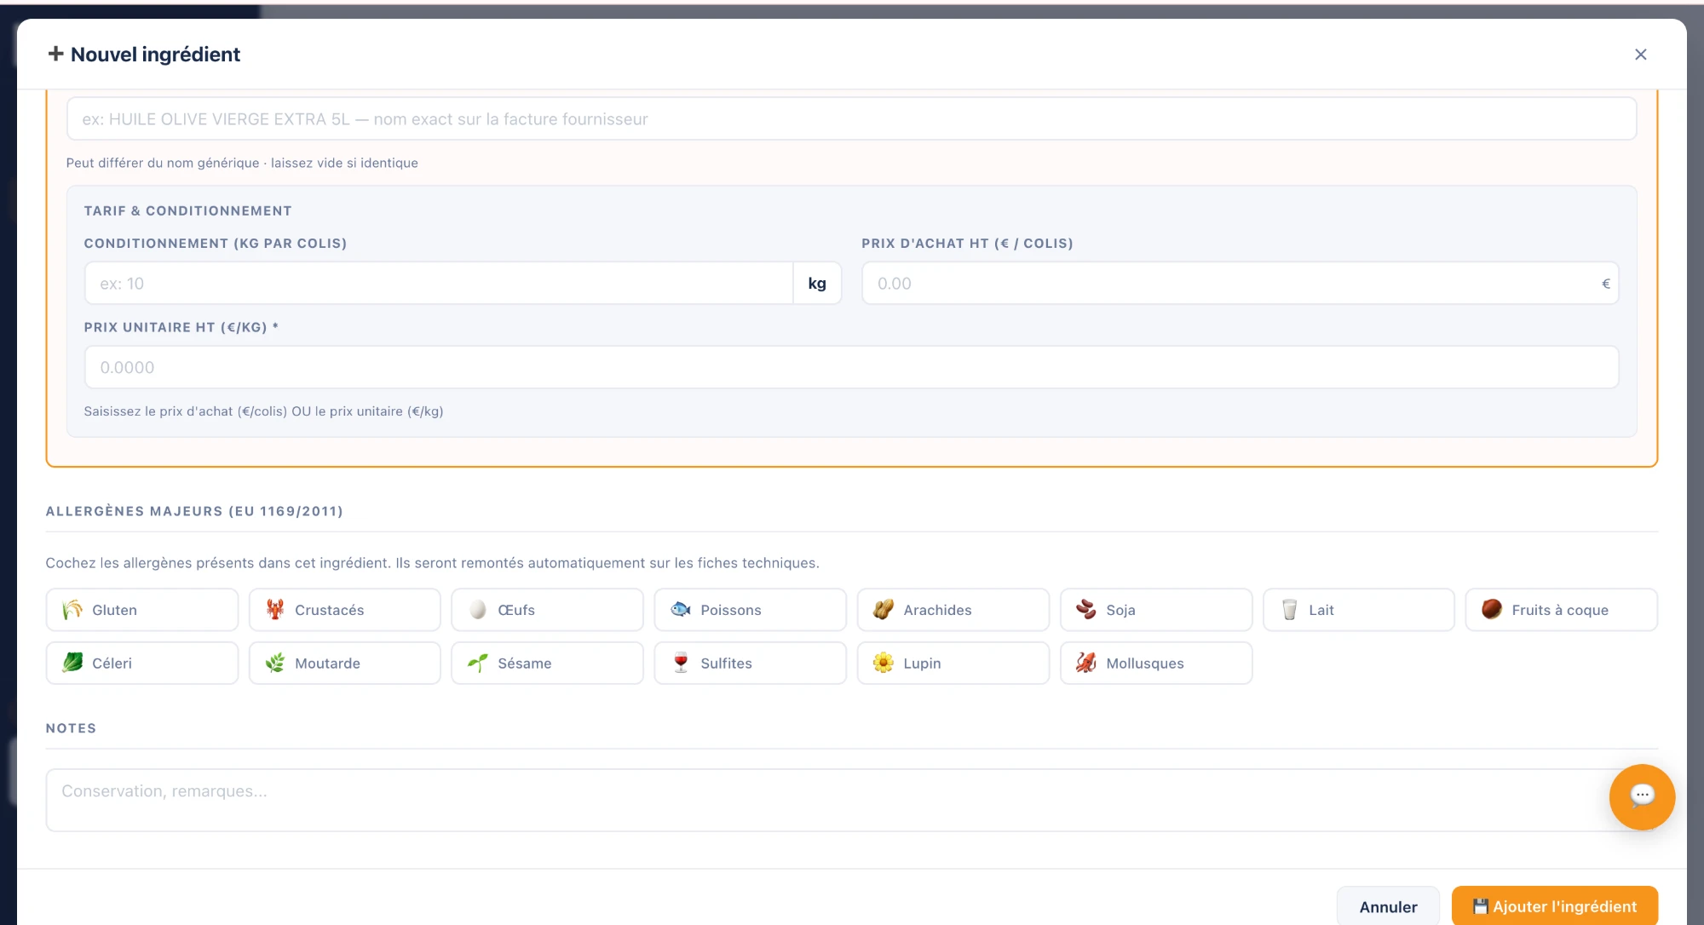Image resolution: width=1704 pixels, height=925 pixels.
Task: Open the orange chat bubble widget
Action: pos(1642,796)
